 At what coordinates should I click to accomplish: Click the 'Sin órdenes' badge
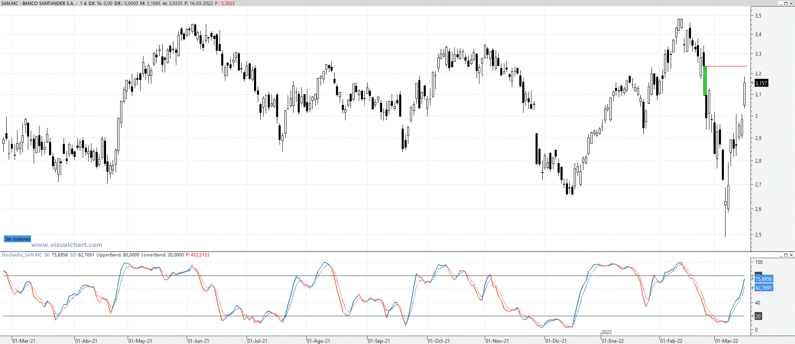tap(17, 239)
